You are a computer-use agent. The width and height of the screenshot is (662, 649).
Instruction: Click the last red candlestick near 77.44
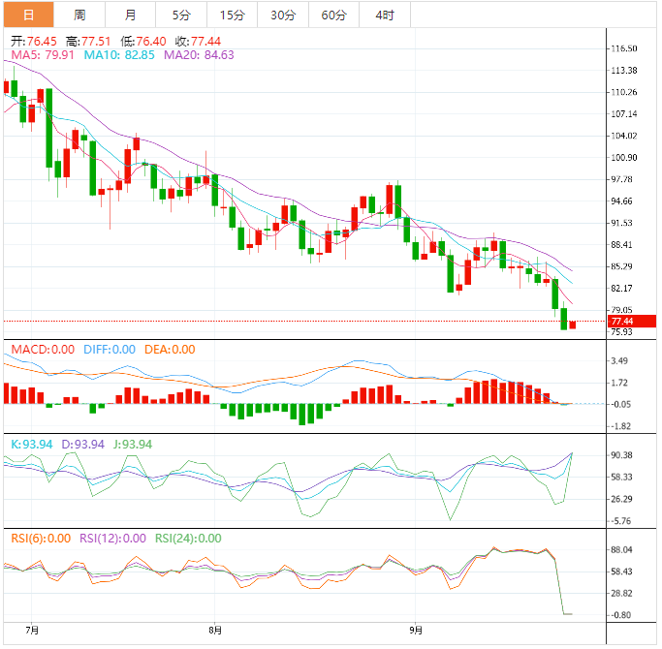pyautogui.click(x=573, y=324)
